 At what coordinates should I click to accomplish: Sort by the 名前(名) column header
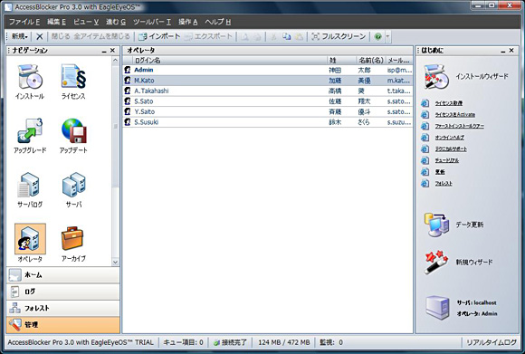370,61
